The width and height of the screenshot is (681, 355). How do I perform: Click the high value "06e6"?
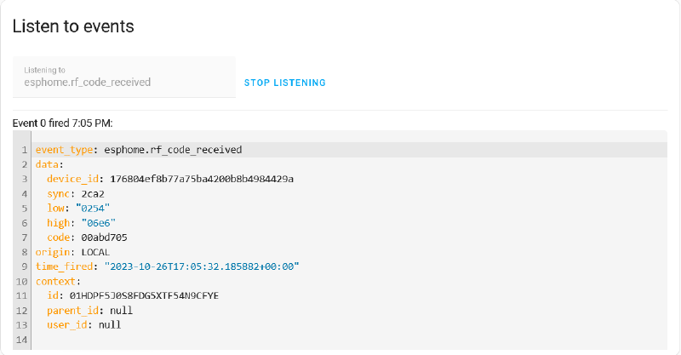coord(99,223)
